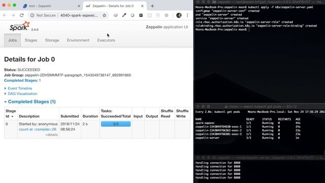The height and width of the screenshot is (183, 325).
Task: Click the Details for Job 0 heading
Action: 29,59
